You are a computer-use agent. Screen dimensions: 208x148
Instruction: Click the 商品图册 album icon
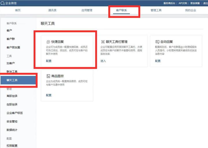point(48,76)
